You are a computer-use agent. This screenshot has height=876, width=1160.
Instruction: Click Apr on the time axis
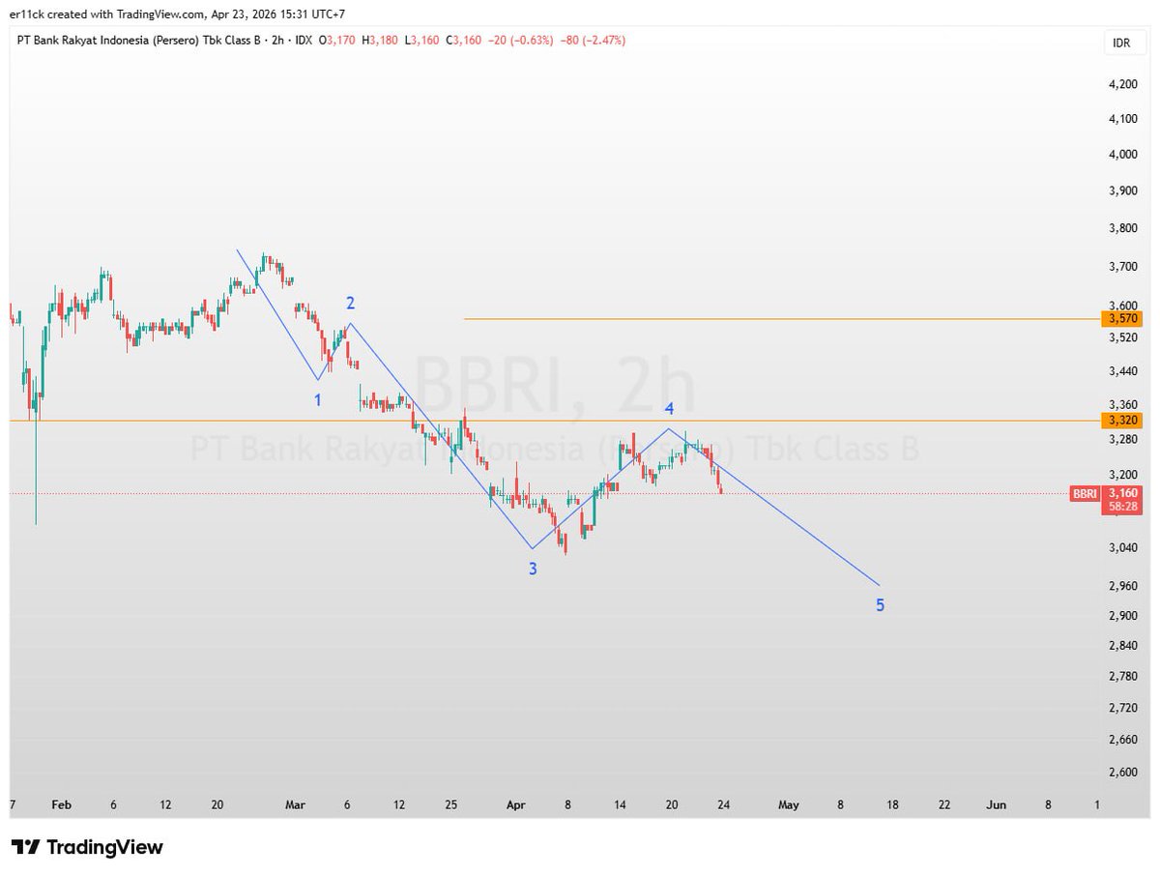(x=515, y=804)
